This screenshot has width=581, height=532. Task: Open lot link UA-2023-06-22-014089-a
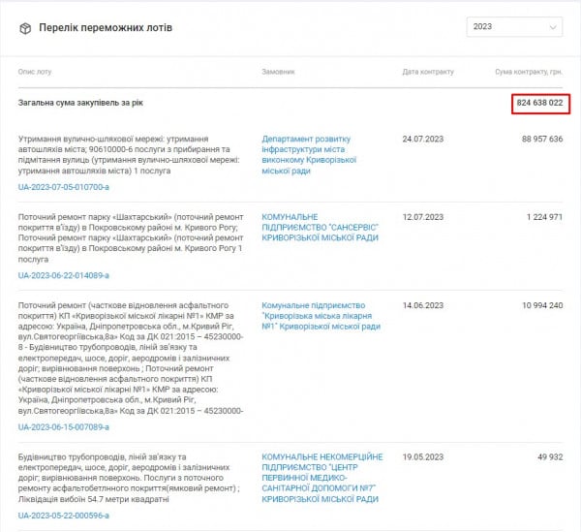[64, 275]
